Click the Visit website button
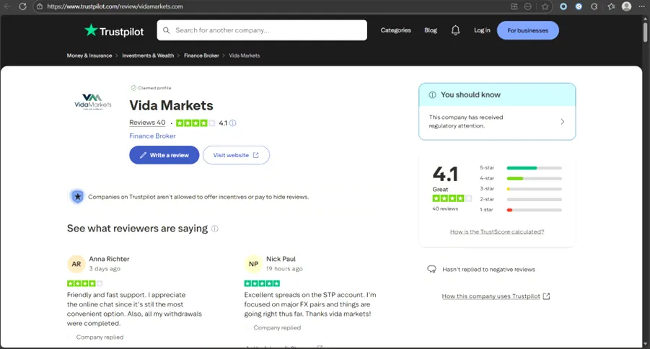650x349 pixels. click(236, 155)
